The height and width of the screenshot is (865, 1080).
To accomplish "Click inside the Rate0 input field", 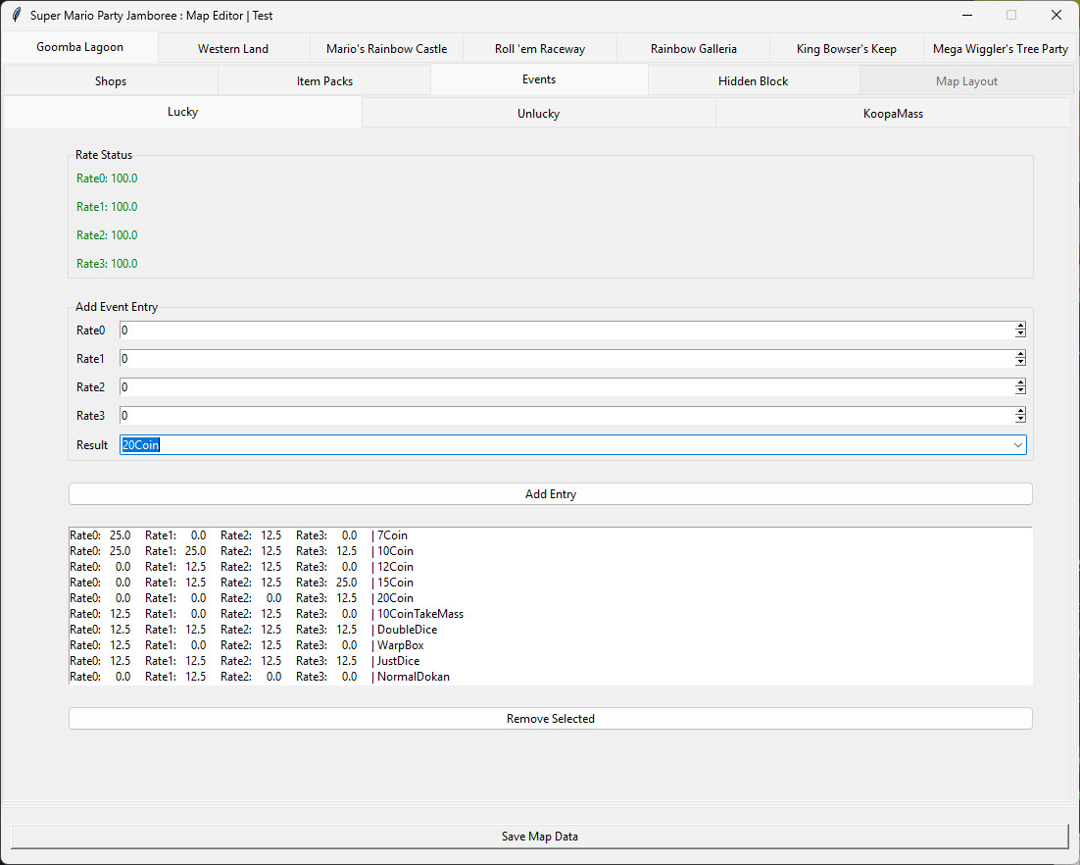I will [x=566, y=331].
